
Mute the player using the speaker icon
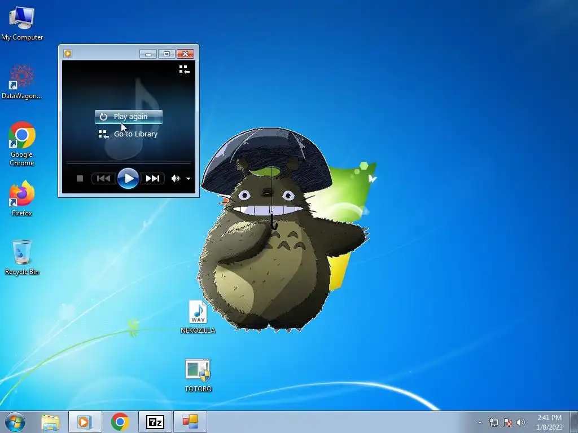(176, 179)
